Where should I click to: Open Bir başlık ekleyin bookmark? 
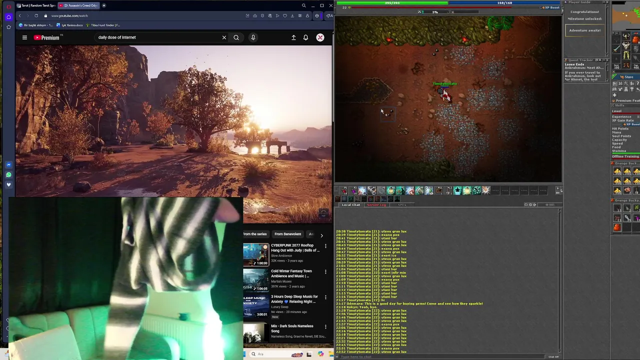(x=36, y=25)
